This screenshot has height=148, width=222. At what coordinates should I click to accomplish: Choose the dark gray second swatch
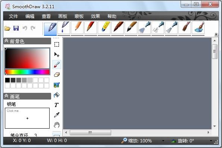pyautogui.click(x=13, y=80)
